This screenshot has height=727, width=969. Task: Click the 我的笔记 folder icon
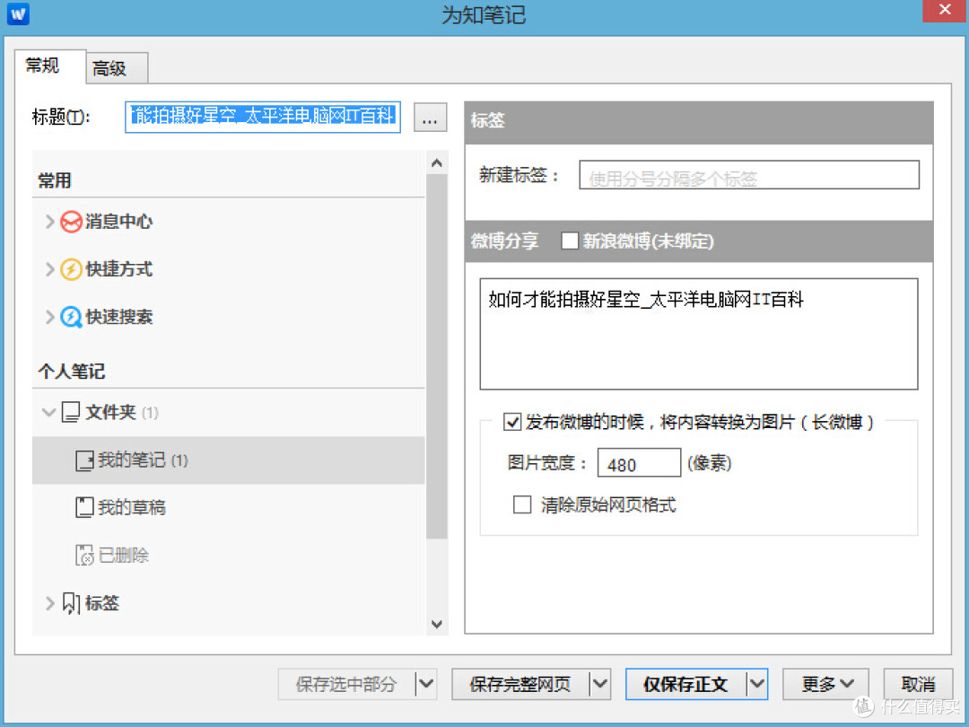click(x=84, y=460)
